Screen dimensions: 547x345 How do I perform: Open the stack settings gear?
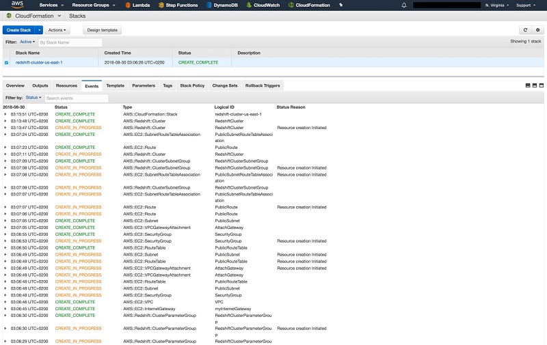tap(537, 30)
